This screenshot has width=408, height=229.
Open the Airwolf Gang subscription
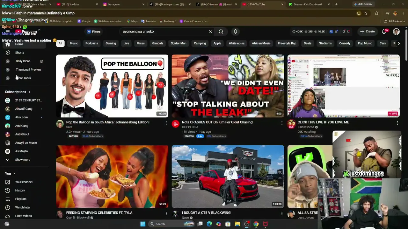pyautogui.click(x=24, y=109)
